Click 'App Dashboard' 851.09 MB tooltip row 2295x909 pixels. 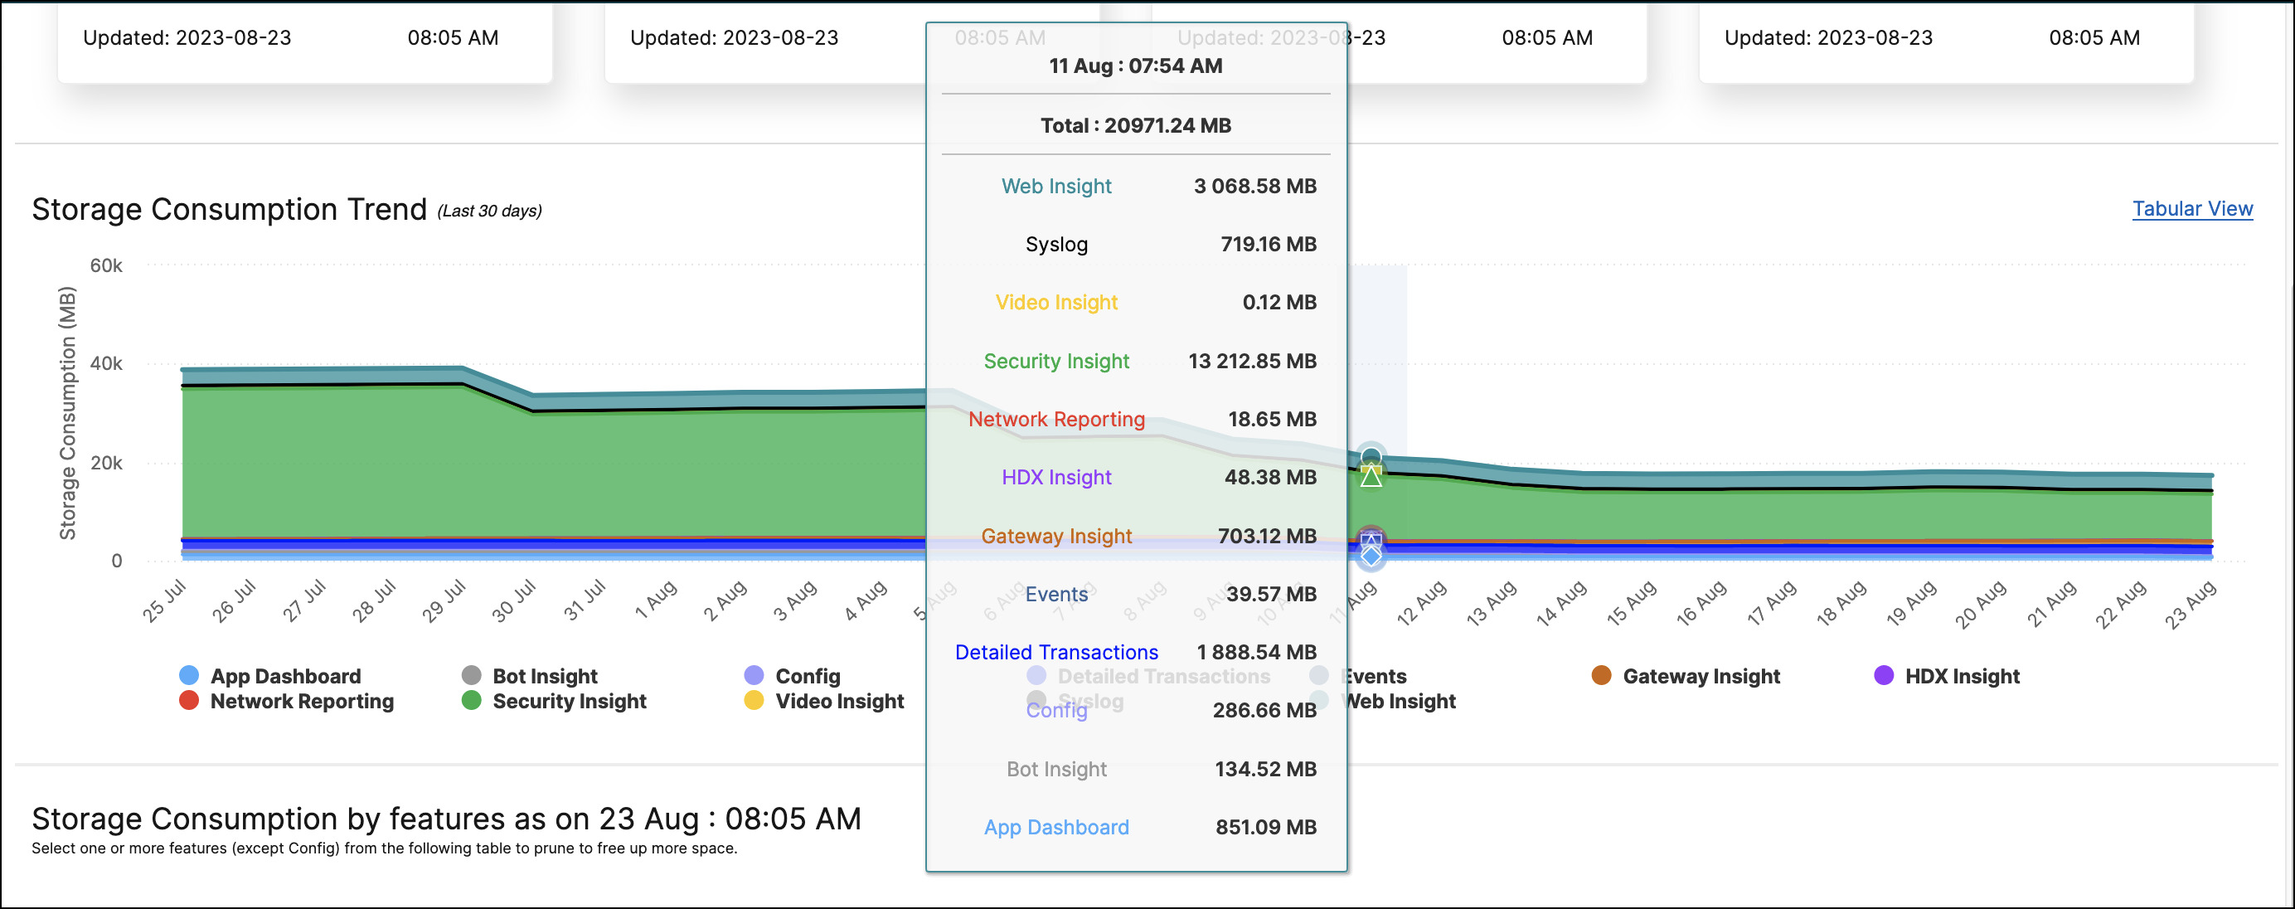coord(1136,827)
